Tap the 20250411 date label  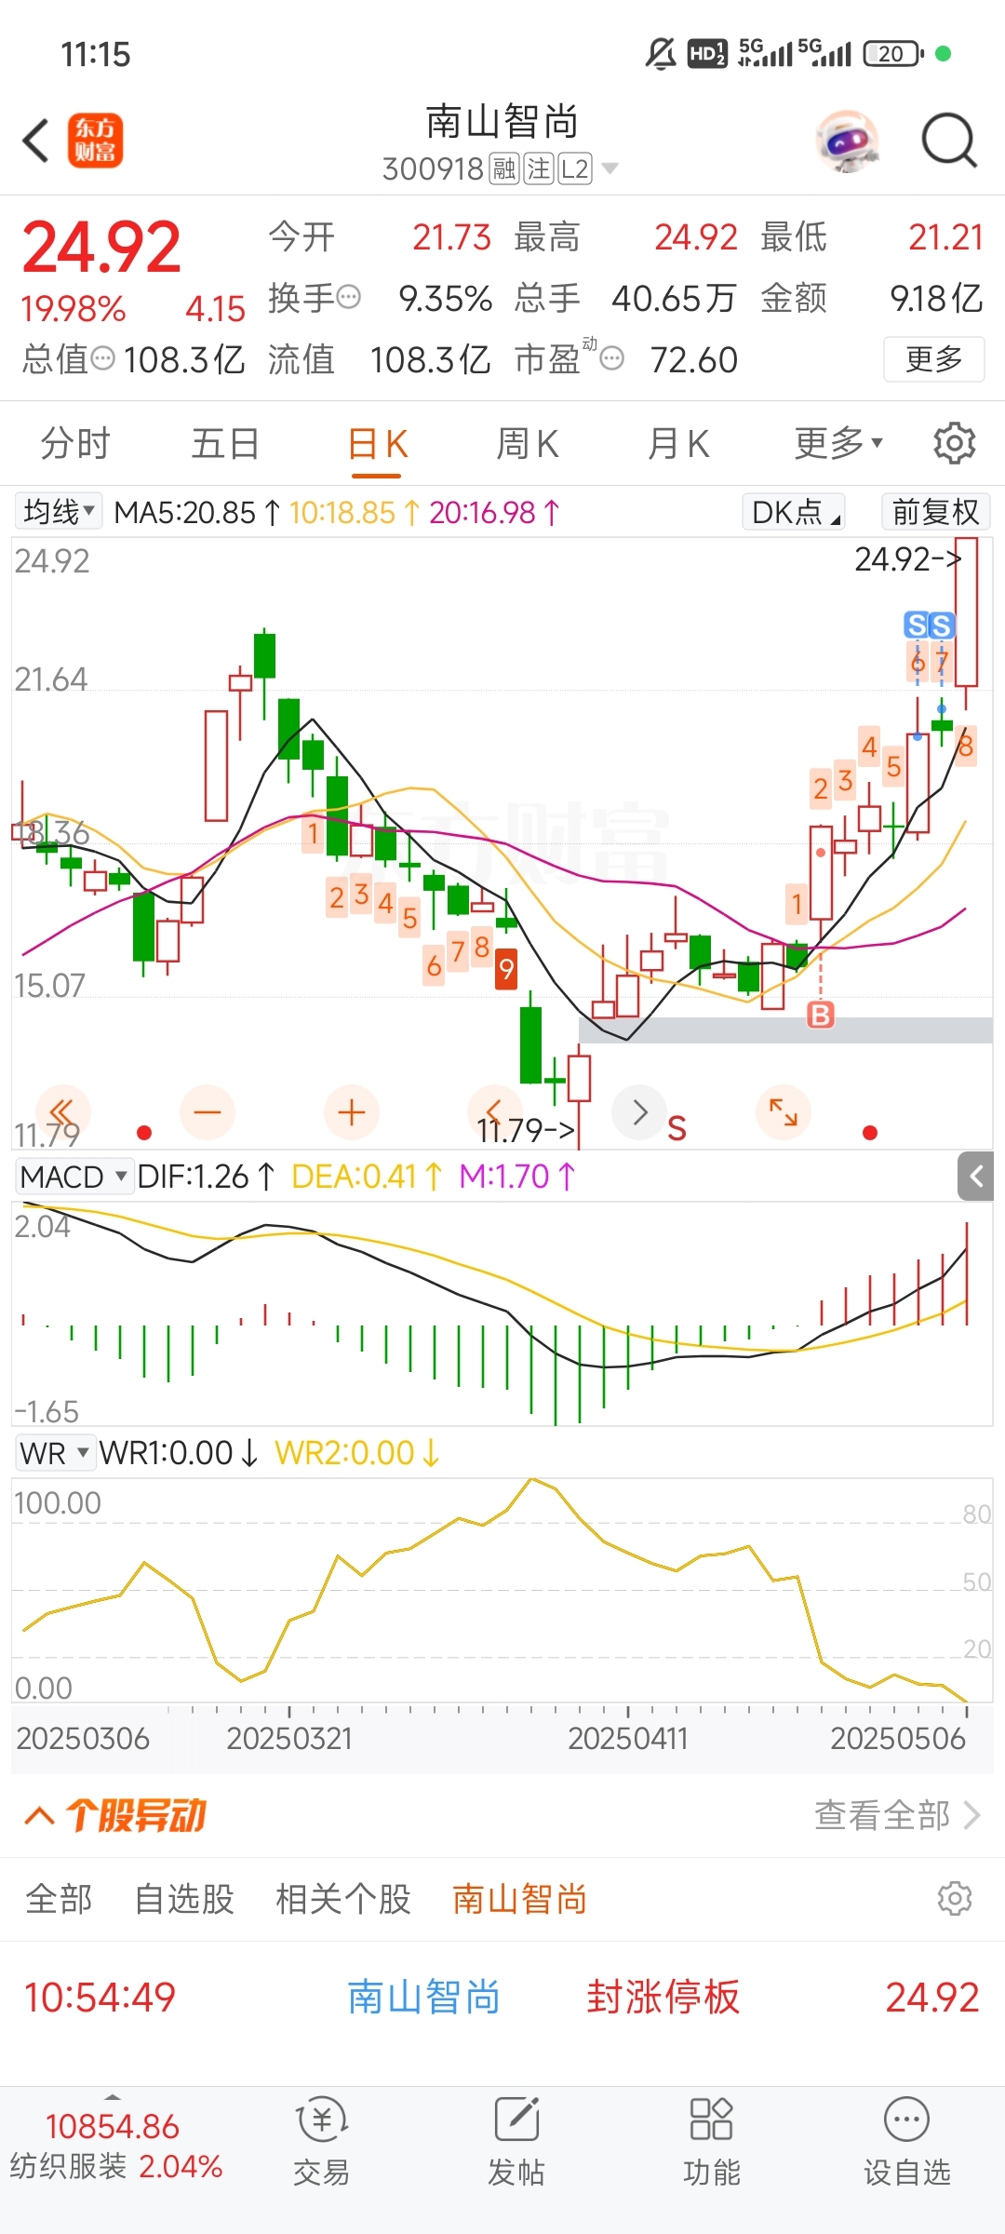[628, 1738]
